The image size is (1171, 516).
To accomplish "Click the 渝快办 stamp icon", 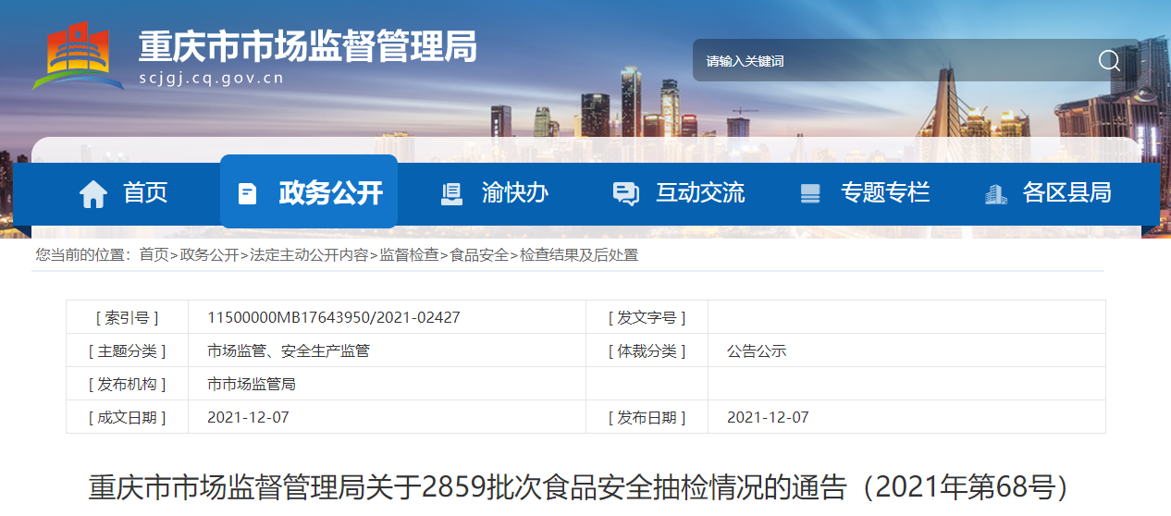I will click(451, 193).
